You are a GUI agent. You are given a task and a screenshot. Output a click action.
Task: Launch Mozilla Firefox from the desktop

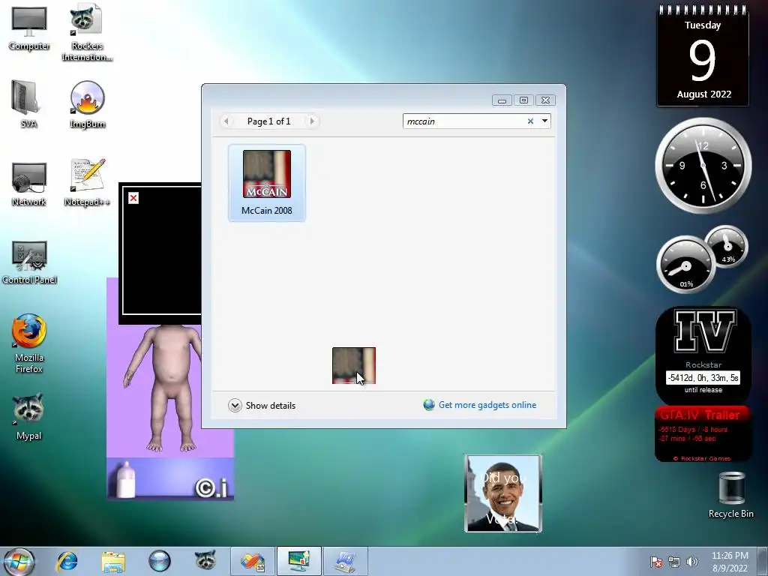[29, 343]
